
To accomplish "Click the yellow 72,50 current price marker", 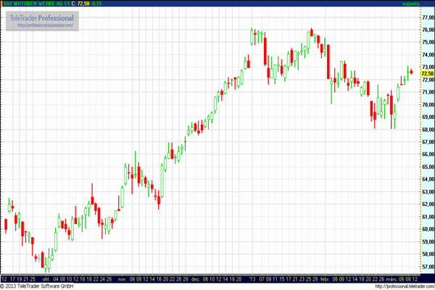I will [x=427, y=74].
